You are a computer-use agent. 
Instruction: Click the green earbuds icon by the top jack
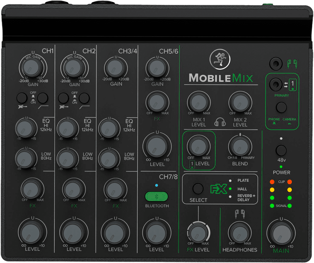coord(292,64)
